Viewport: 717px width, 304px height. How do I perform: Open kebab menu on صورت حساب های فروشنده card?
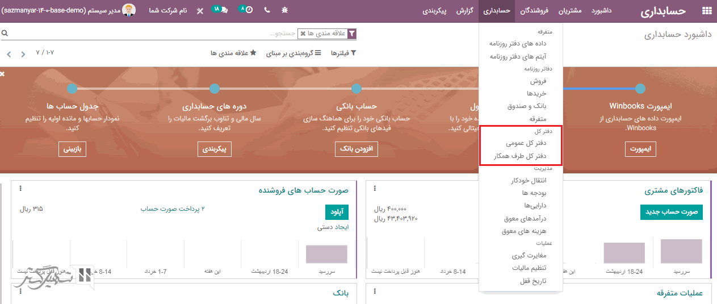point(20,189)
